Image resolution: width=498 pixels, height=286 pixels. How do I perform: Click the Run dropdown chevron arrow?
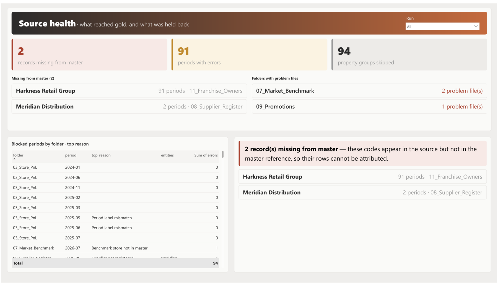point(476,27)
